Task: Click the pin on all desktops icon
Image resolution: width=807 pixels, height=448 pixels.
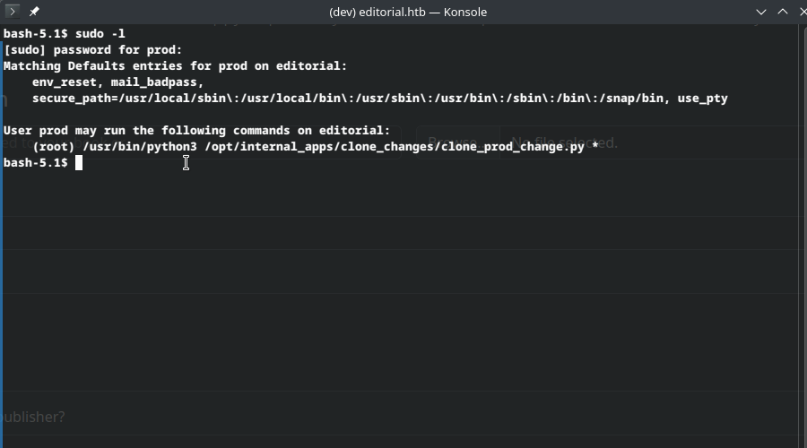Action: coord(34,12)
